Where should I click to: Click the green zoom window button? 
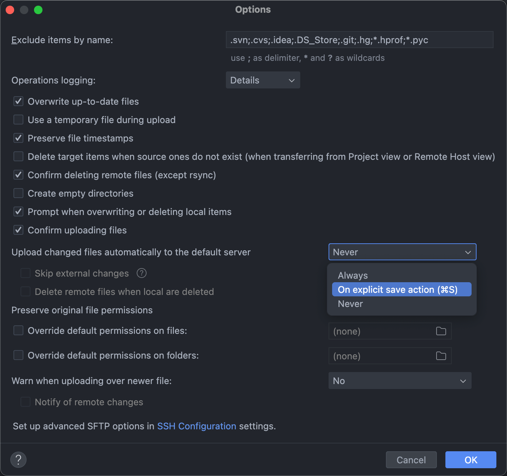pyautogui.click(x=38, y=10)
